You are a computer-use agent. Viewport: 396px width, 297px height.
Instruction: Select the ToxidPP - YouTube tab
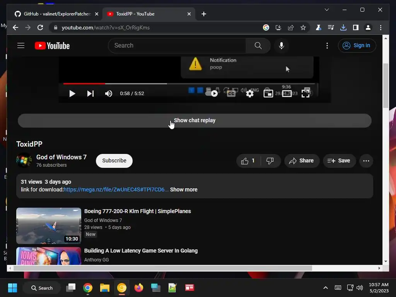point(148,14)
